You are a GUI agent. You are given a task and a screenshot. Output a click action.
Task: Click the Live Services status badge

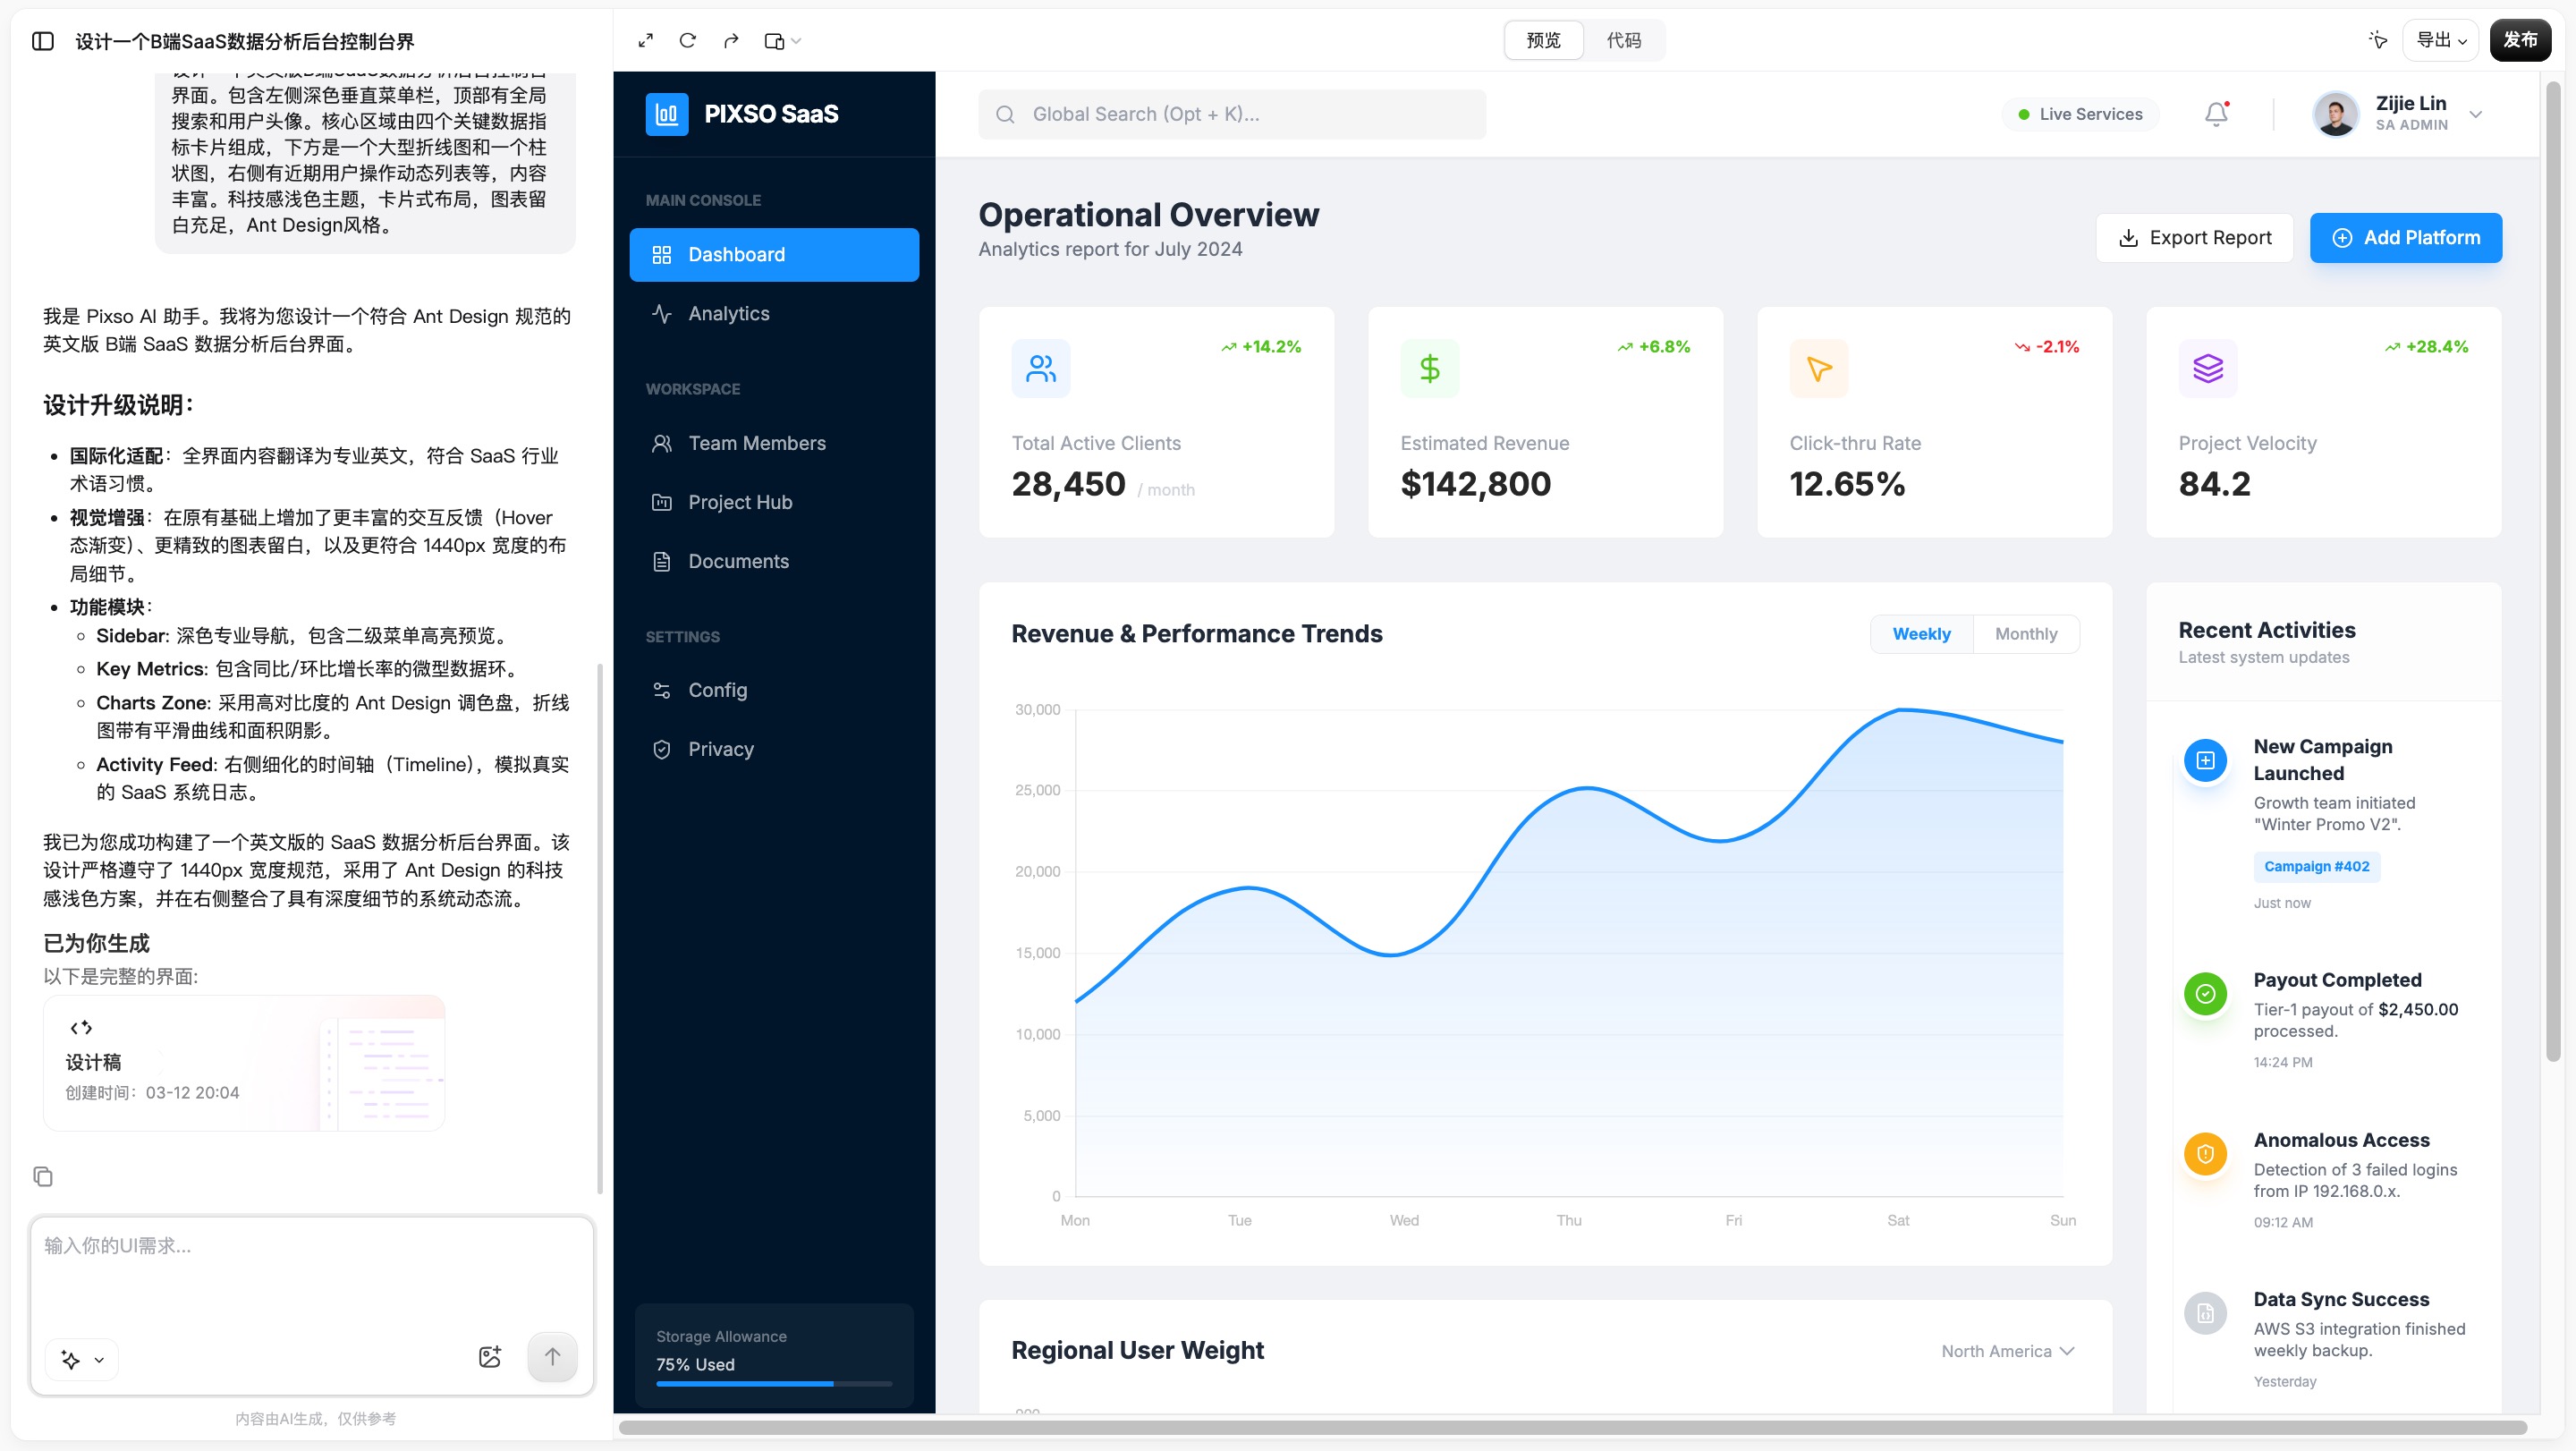pyautogui.click(x=2080, y=114)
